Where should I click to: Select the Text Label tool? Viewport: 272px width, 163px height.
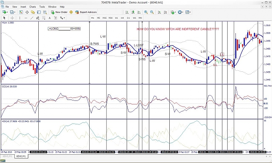point(56,18)
